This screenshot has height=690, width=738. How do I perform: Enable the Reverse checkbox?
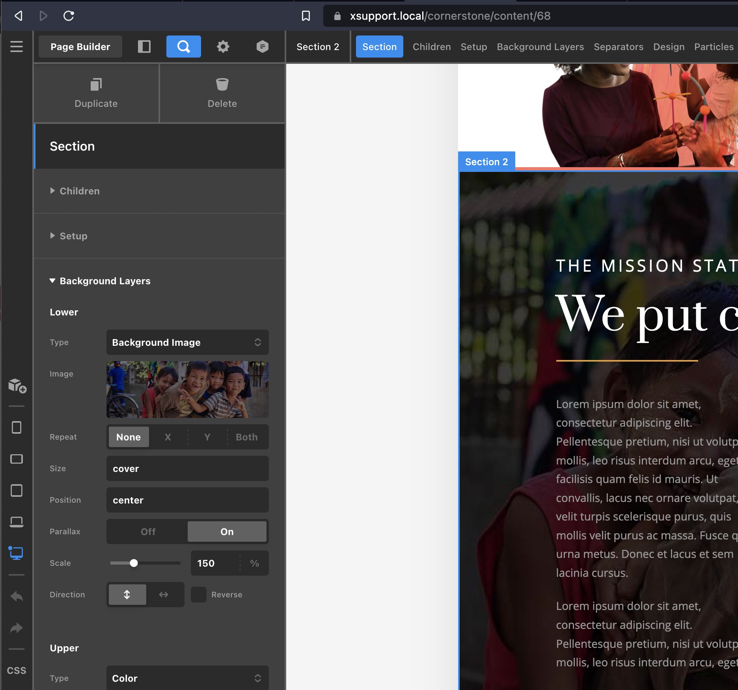[x=199, y=595]
